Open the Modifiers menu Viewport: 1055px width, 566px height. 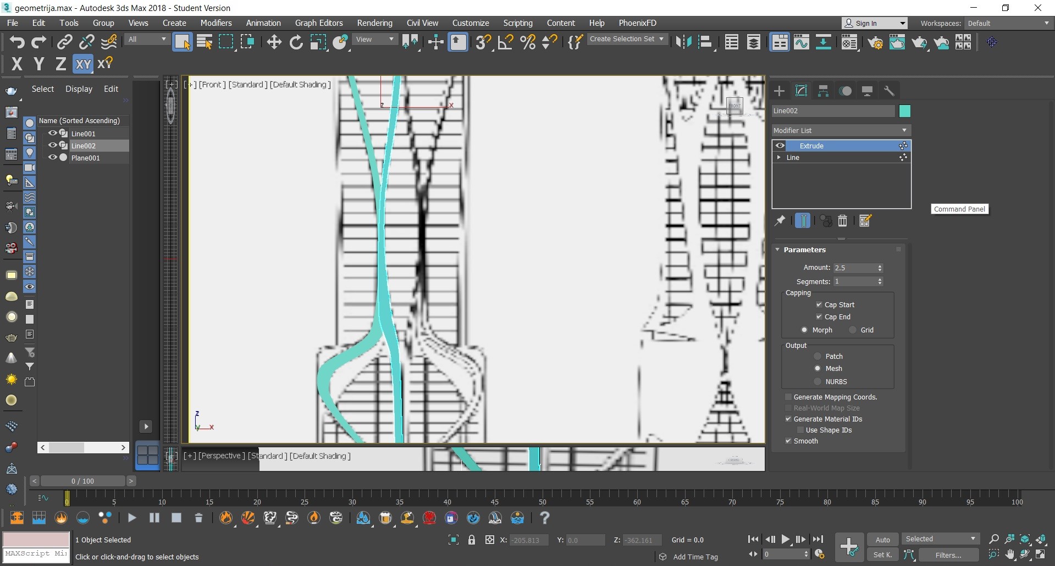[216, 23]
